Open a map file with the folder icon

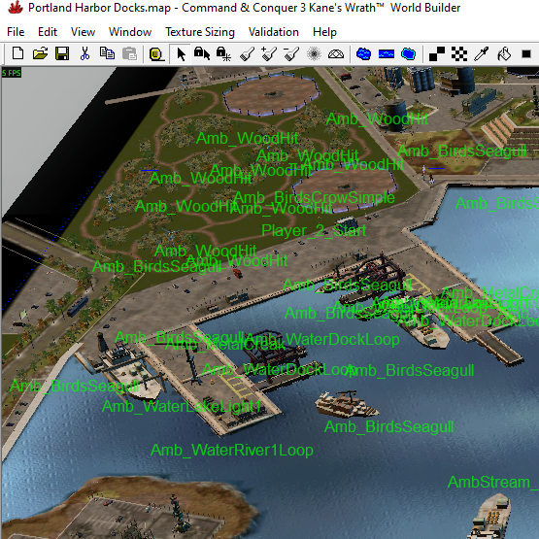tap(40, 53)
